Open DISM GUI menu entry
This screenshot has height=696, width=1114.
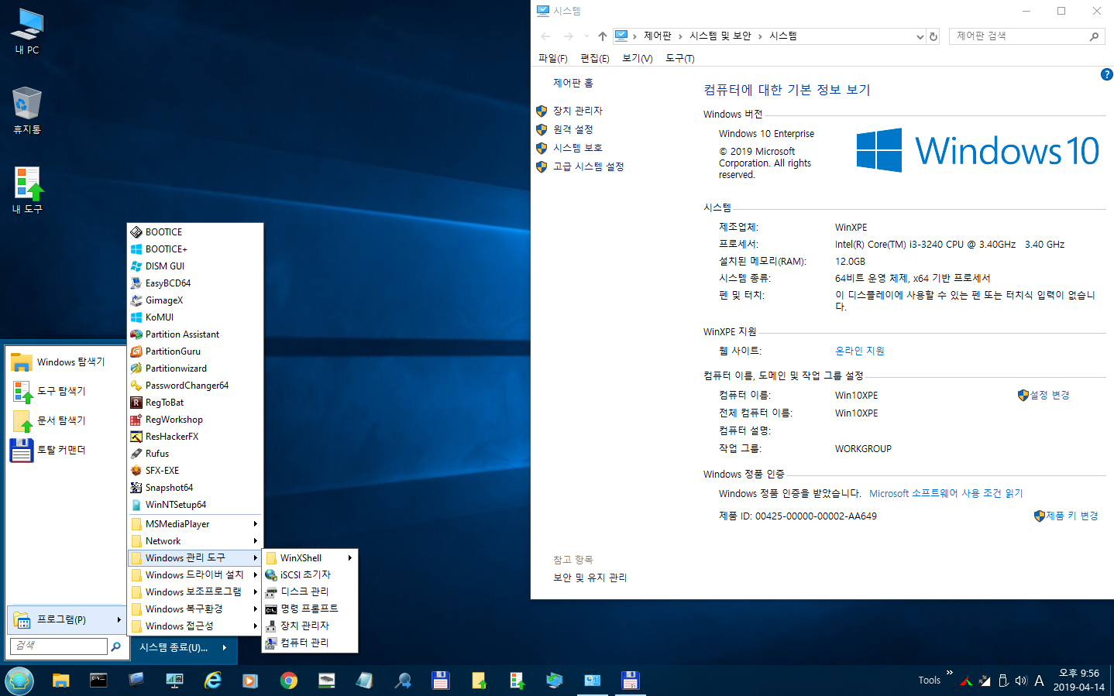point(195,266)
